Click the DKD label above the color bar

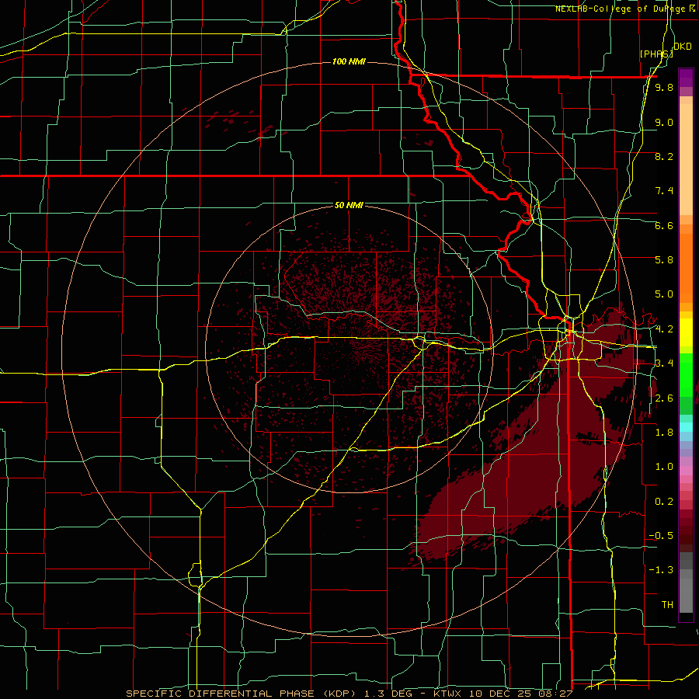pos(682,47)
